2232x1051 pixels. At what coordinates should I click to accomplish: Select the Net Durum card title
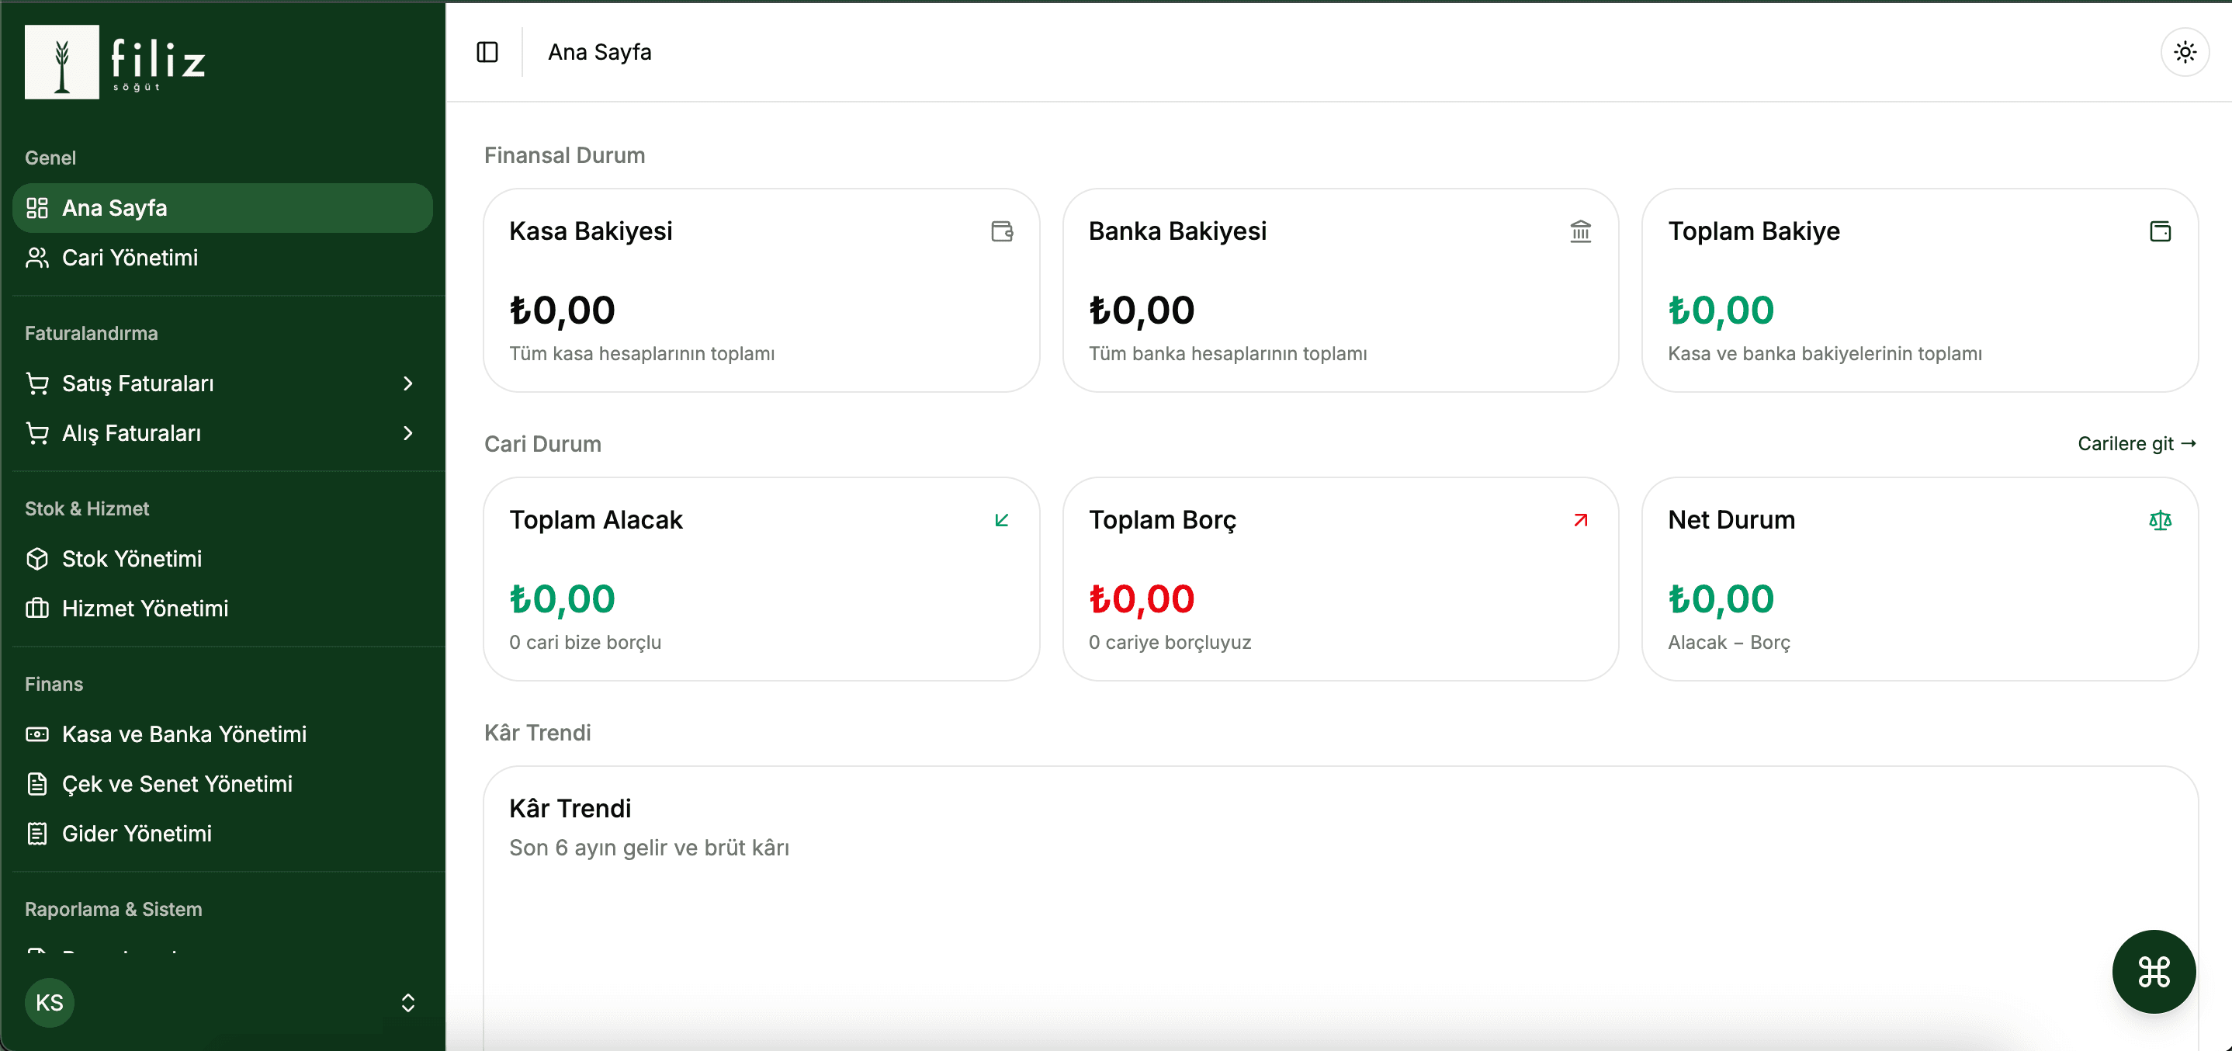(x=1731, y=520)
